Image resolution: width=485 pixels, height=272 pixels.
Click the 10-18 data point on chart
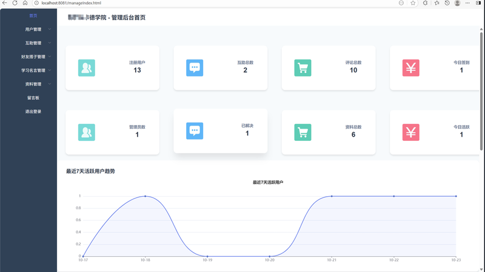[x=145, y=196]
